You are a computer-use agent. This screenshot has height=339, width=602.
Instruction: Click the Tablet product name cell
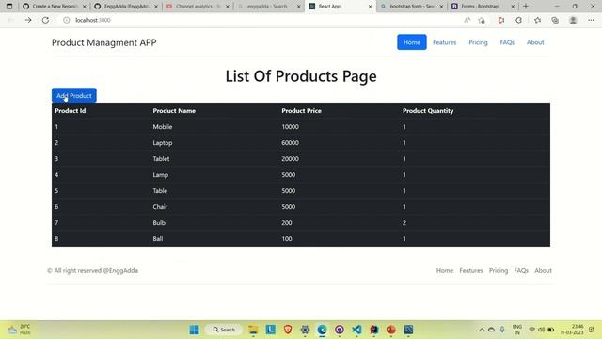coord(161,159)
